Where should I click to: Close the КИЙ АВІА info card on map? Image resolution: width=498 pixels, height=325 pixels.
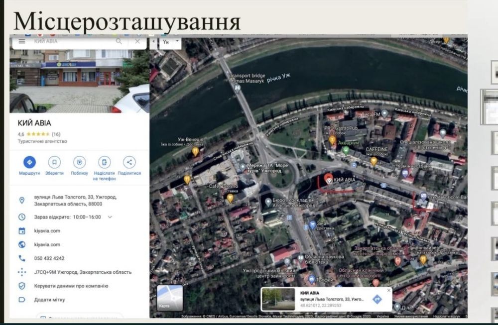(389, 290)
